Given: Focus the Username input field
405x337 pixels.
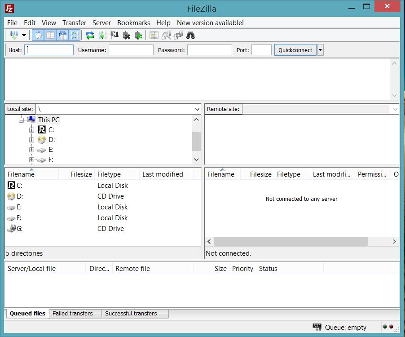Looking at the screenshot, I should point(131,50).
